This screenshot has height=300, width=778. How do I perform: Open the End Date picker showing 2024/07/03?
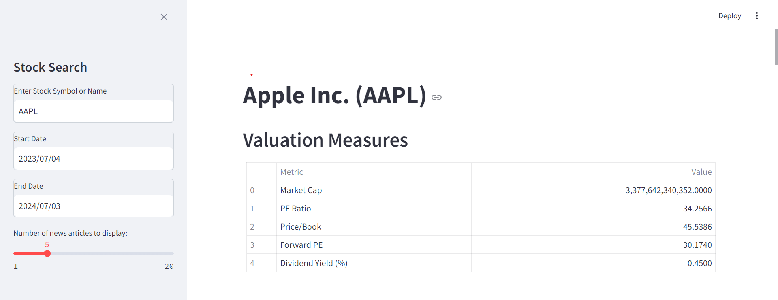[94, 206]
